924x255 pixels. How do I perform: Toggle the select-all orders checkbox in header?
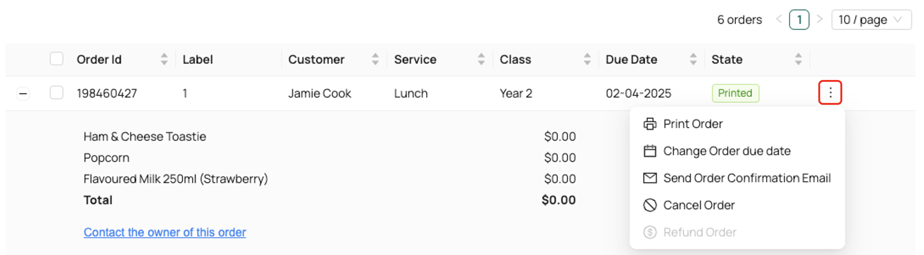pyautogui.click(x=56, y=59)
